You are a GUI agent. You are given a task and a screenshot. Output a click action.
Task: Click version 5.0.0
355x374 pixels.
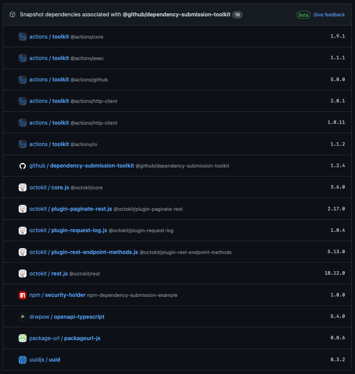pyautogui.click(x=337, y=79)
